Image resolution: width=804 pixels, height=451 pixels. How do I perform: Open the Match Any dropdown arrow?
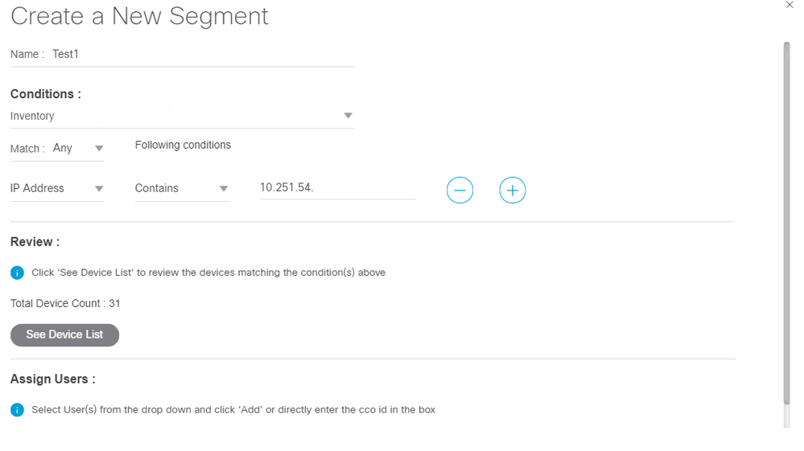click(x=99, y=149)
